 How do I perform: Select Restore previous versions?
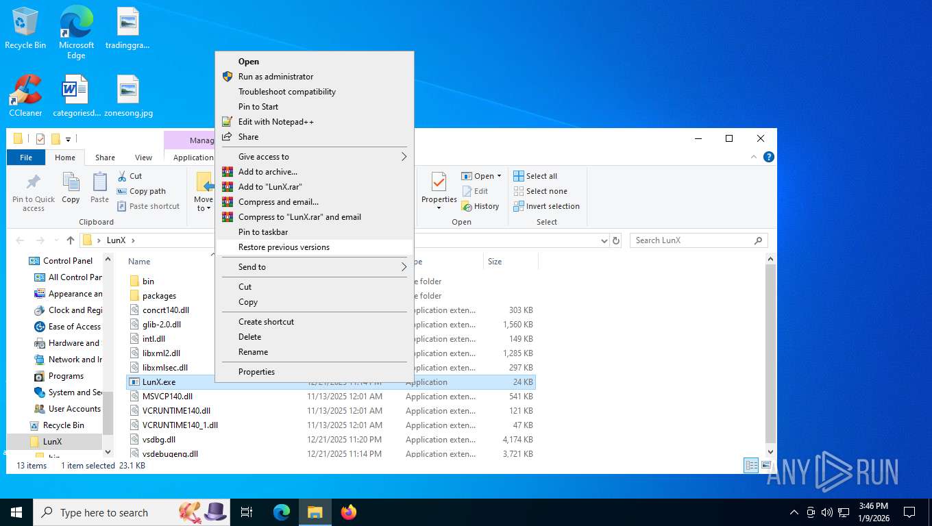[x=315, y=247]
